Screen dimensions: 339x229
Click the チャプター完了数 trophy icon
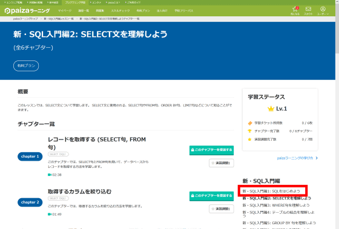[249, 131]
